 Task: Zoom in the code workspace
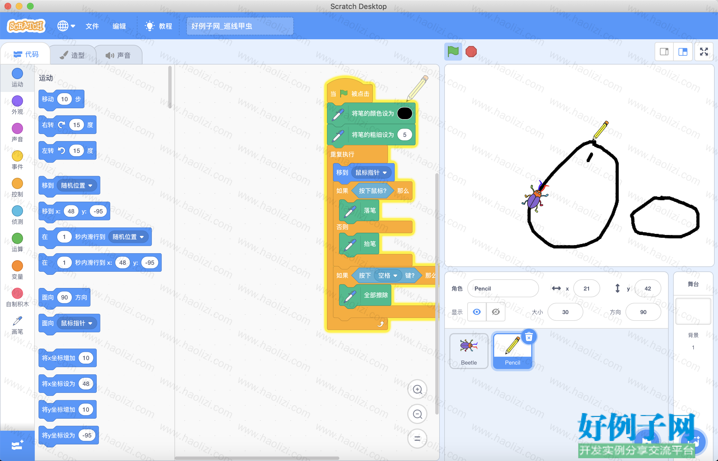point(417,389)
